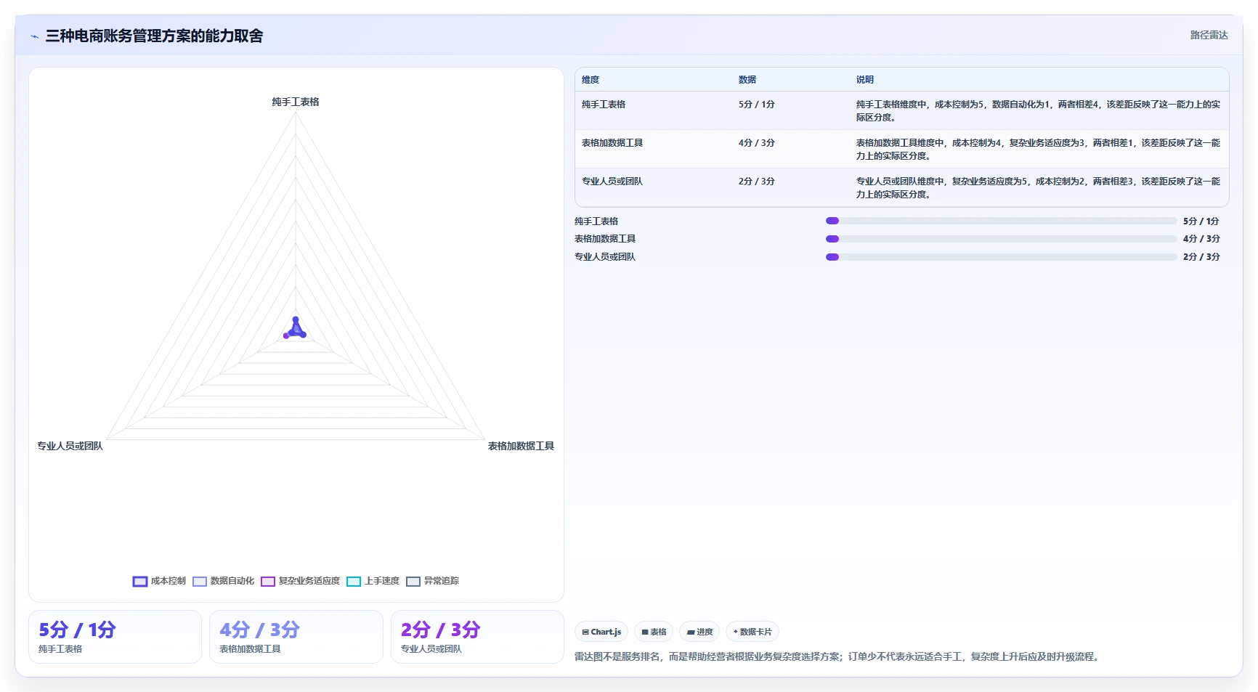
Task: Click the footnote starting with 雷达图不是服务排名
Action: click(x=838, y=656)
